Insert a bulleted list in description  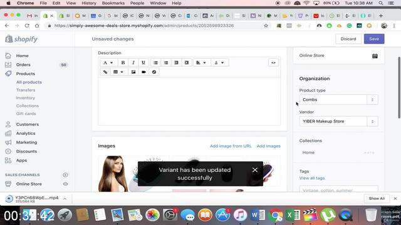[155, 62]
